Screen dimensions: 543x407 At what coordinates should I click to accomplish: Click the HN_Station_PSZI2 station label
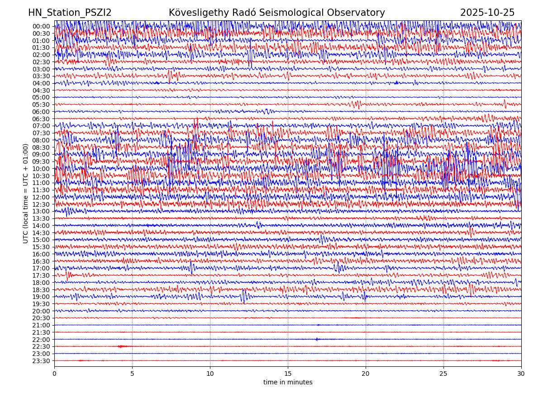click(x=70, y=13)
